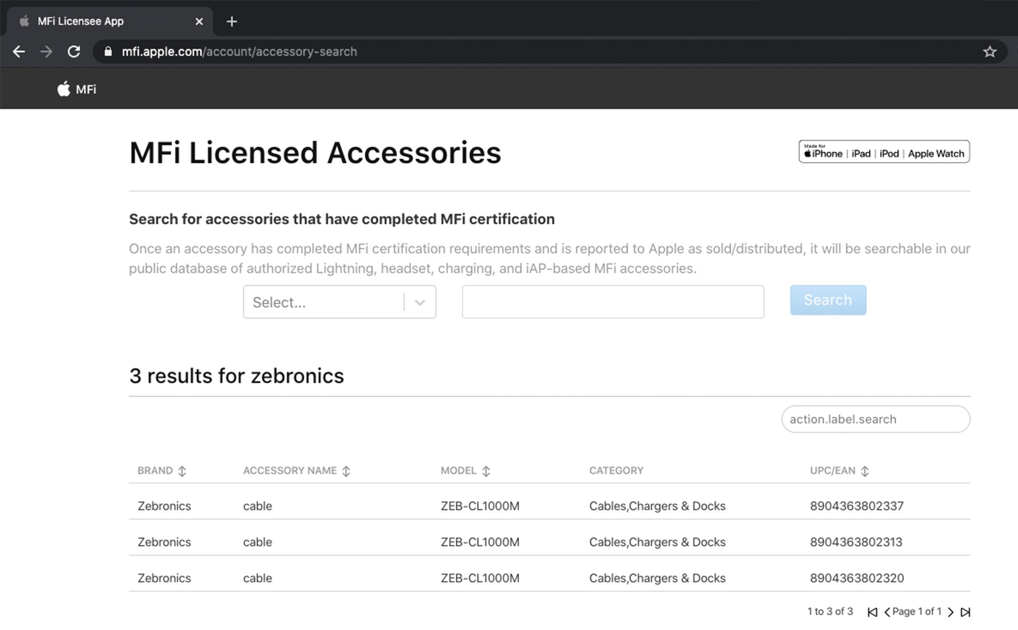Image resolution: width=1018 pixels, height=630 pixels.
Task: Click Cables,Chargers & Docks in UPC 2337 row
Action: click(657, 506)
